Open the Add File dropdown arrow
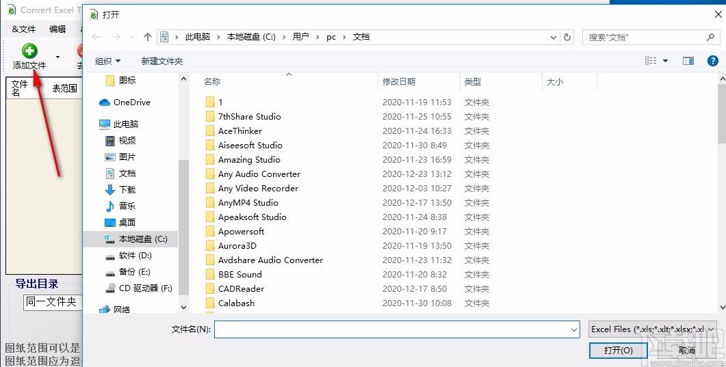 point(58,57)
